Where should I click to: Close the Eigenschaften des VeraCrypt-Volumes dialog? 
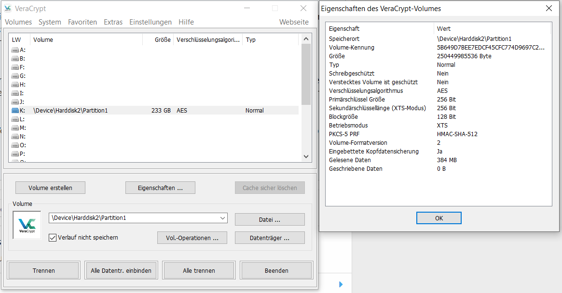[x=549, y=8]
